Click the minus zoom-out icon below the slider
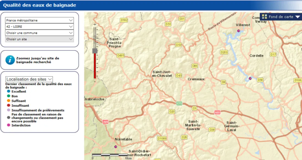Viewport: 302px width, 160px height. coord(95,81)
